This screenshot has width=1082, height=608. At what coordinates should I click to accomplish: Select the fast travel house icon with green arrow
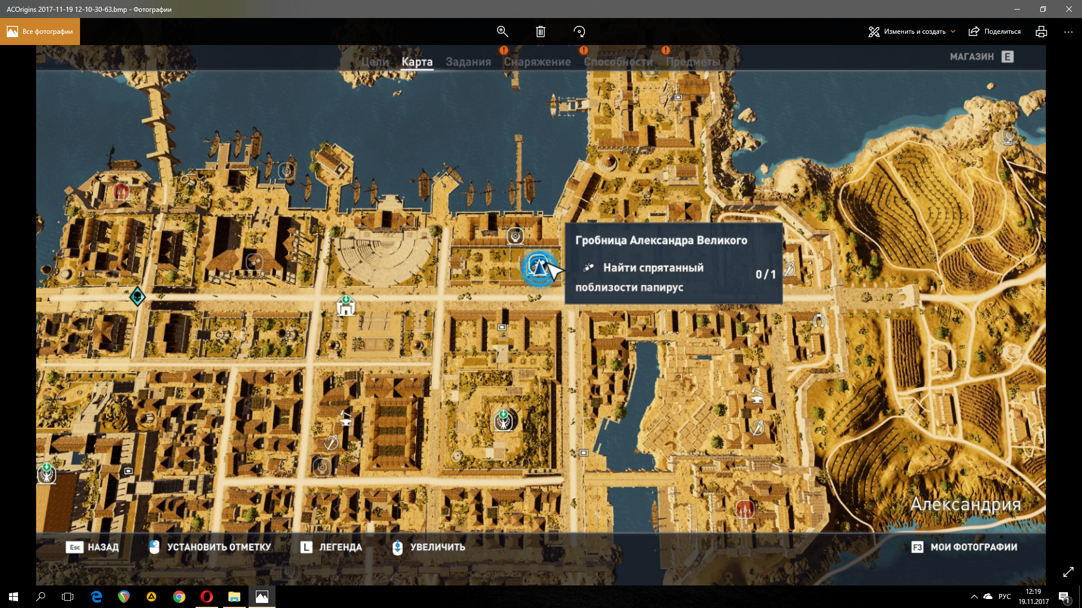(346, 306)
